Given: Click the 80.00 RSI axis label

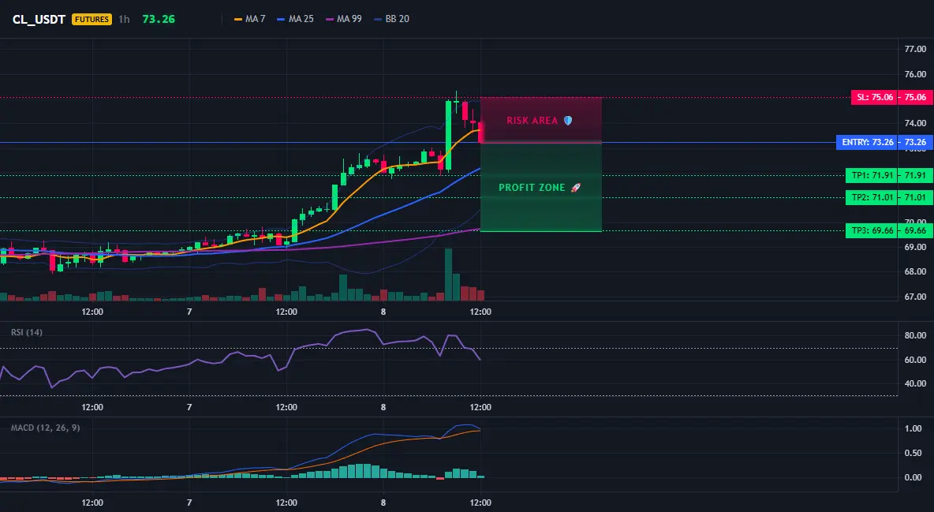Looking at the screenshot, I should [916, 335].
